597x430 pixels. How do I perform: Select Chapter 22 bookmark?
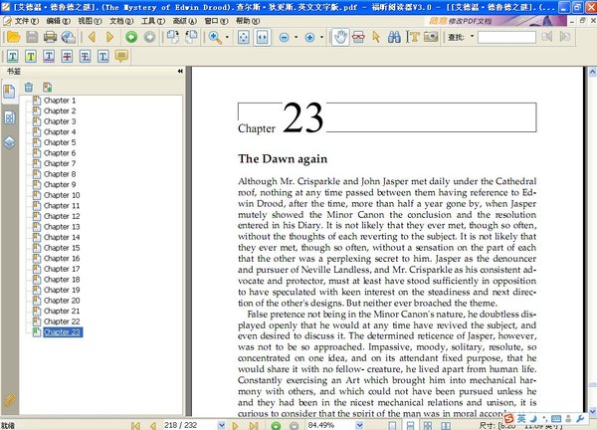click(x=62, y=322)
